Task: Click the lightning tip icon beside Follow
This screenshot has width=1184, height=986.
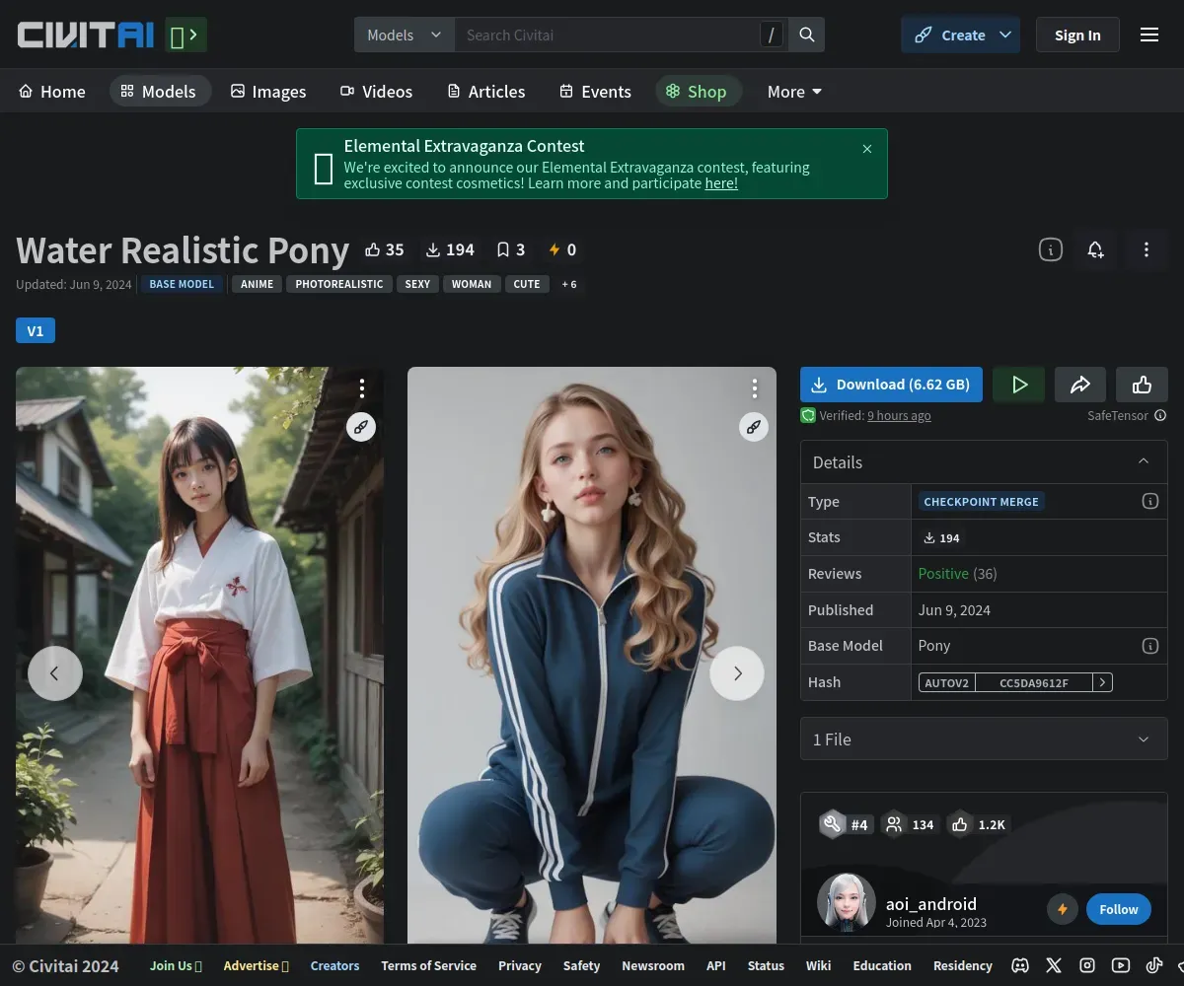Action: [1063, 909]
